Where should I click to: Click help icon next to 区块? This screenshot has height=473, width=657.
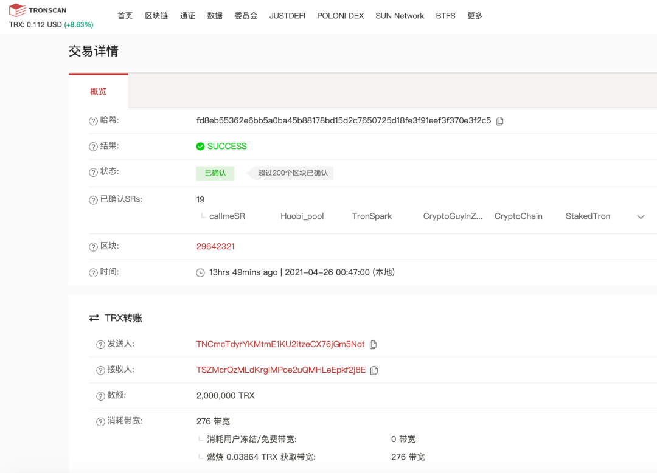(93, 247)
